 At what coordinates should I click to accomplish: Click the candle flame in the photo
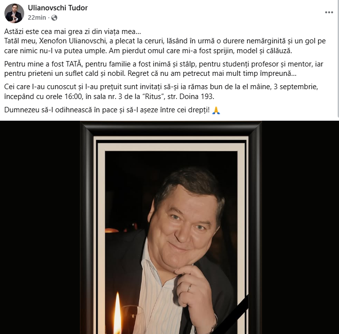click(117, 312)
